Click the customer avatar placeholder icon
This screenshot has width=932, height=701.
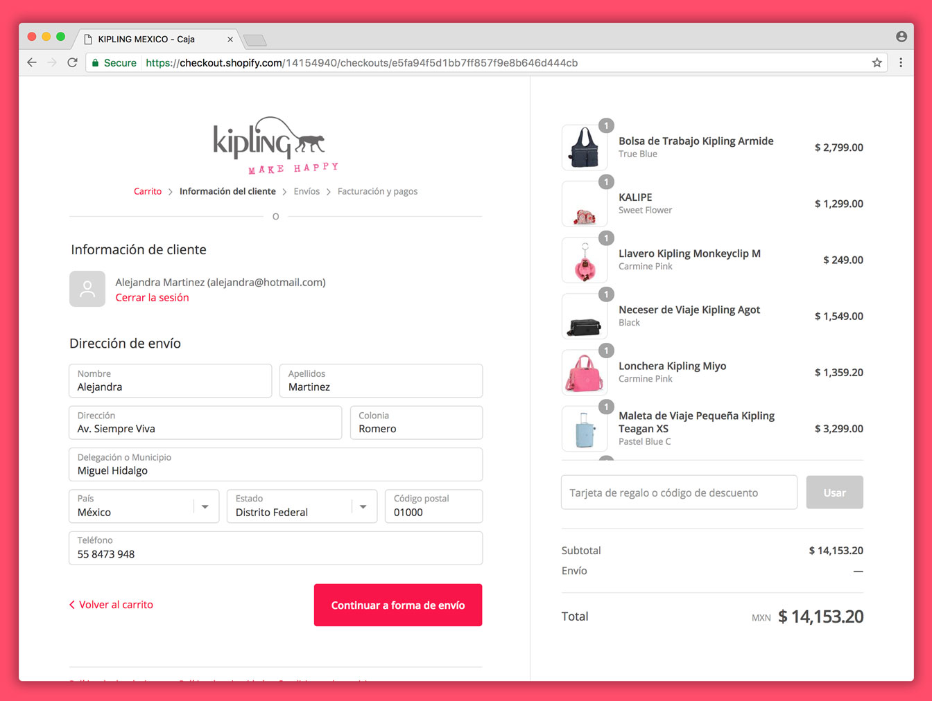(x=87, y=289)
